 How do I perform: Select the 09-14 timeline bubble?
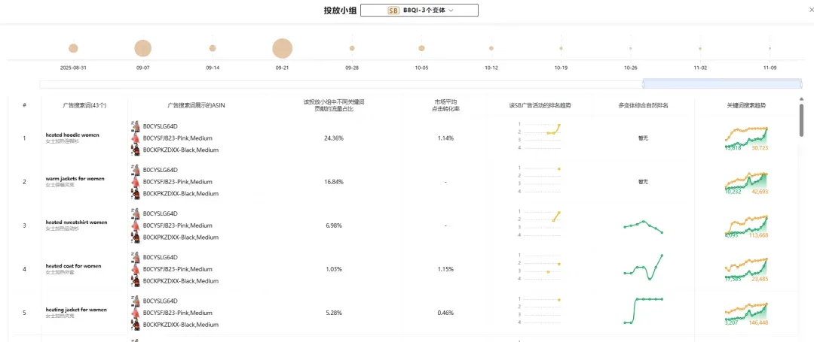(213, 48)
